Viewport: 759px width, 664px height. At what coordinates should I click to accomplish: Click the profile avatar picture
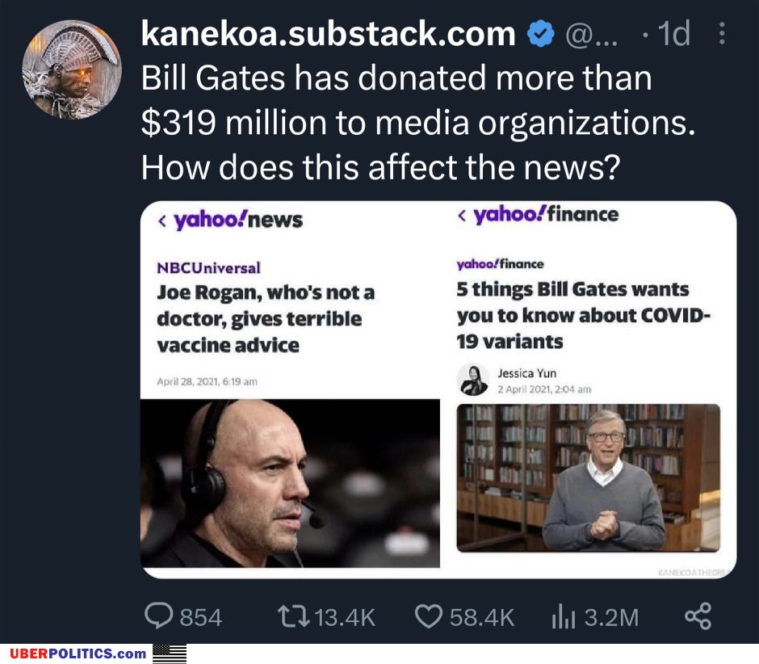pyautogui.click(x=72, y=69)
